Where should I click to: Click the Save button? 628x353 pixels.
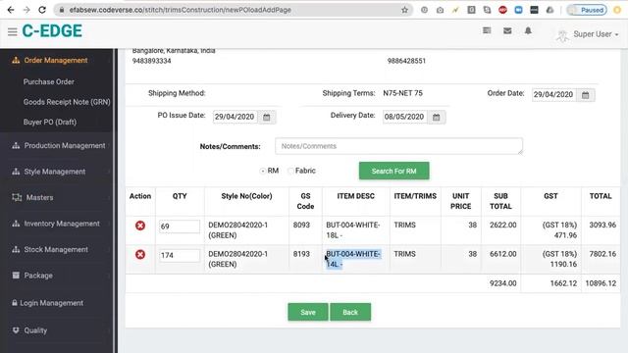(x=307, y=312)
